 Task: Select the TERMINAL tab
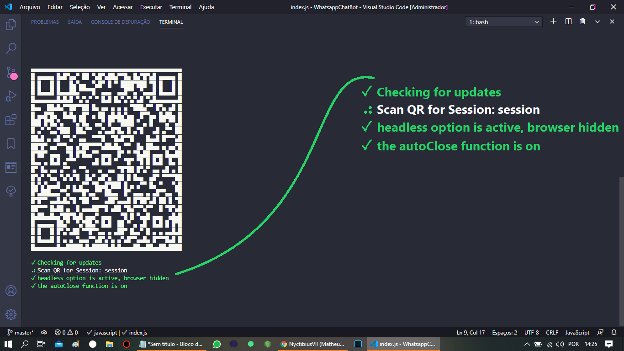(171, 22)
